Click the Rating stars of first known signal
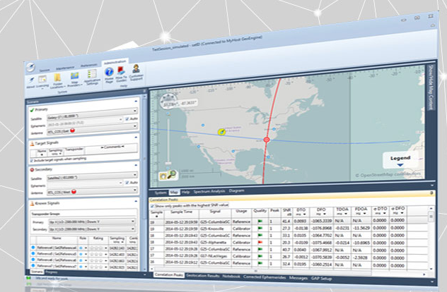This screenshot has height=292, width=447. pyautogui.click(x=96, y=248)
